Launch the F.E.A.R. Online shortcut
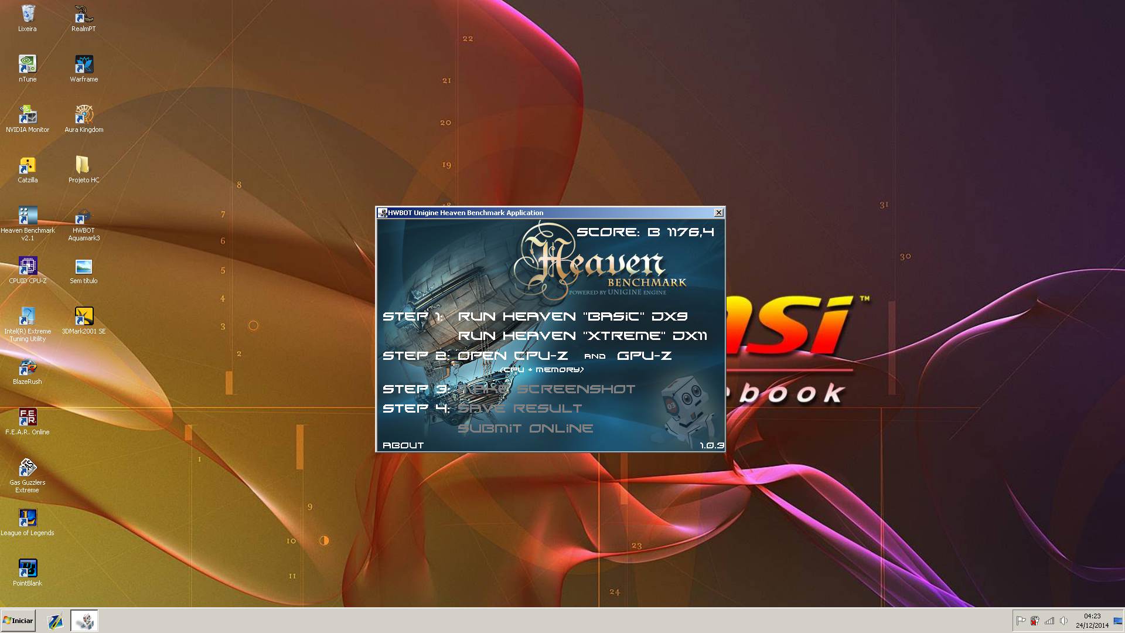Screen dimensions: 1125x633 pyautogui.click(x=28, y=421)
